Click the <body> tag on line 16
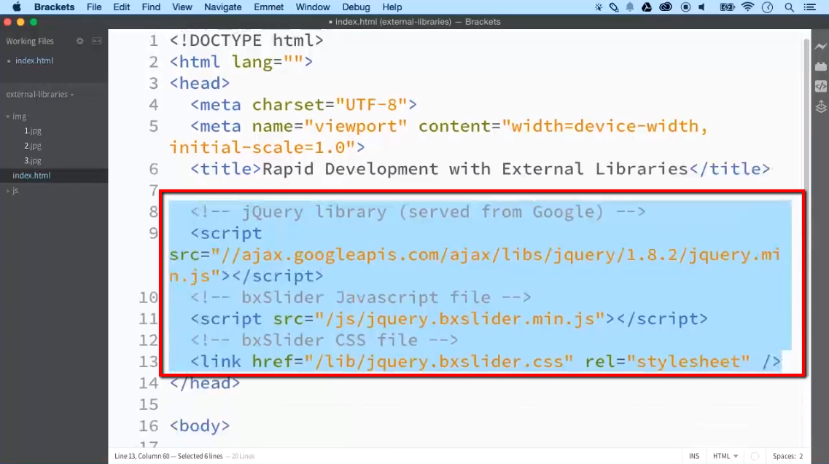This screenshot has height=464, width=829. point(199,426)
